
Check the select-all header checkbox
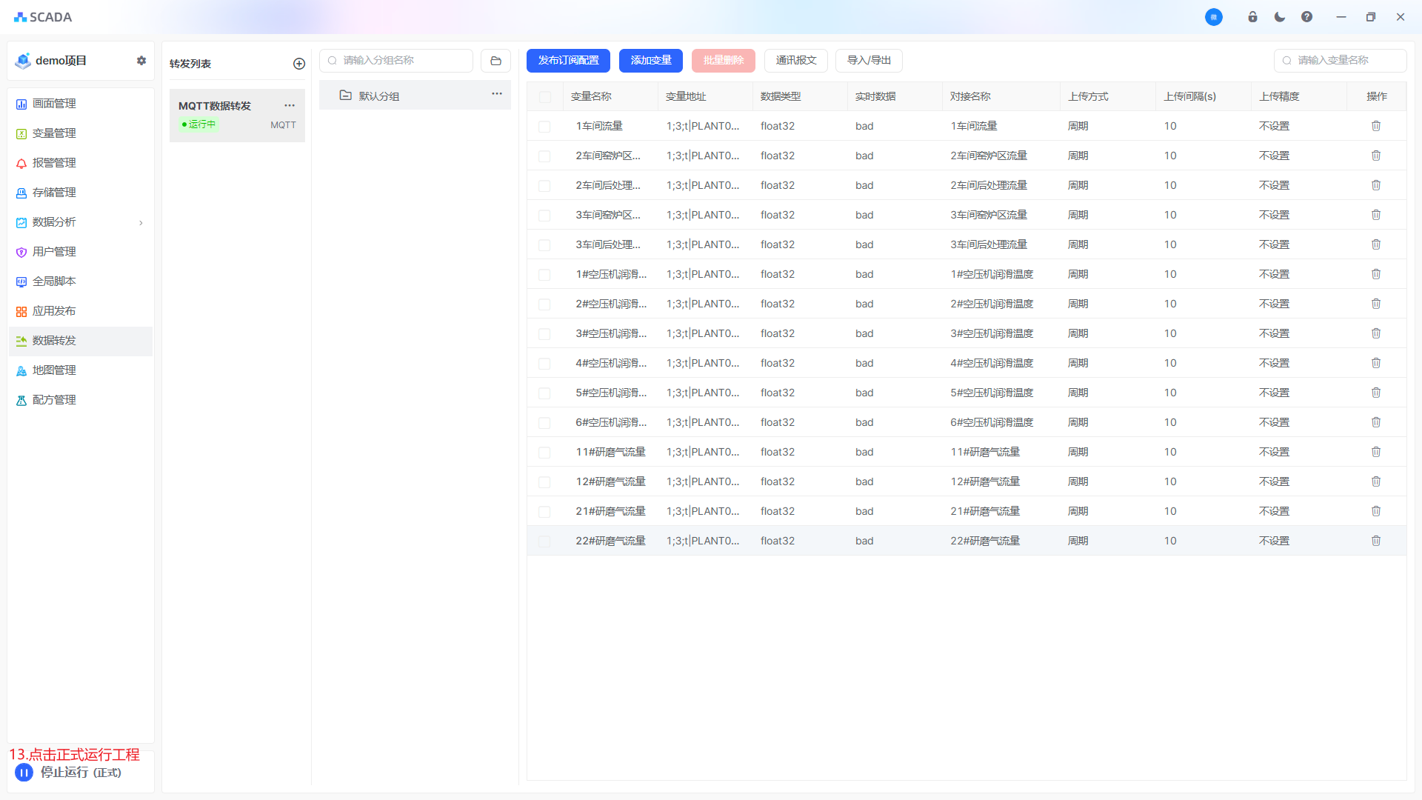(545, 97)
